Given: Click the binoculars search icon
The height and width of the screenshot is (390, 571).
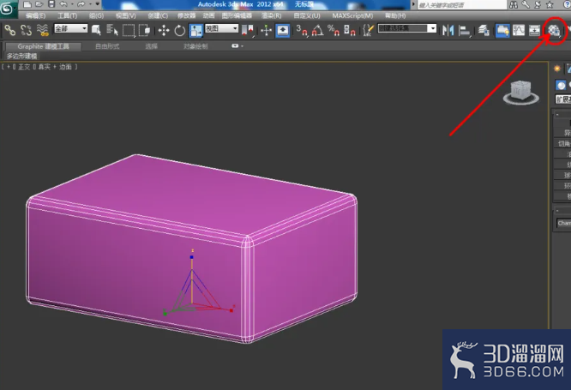Looking at the screenshot, I should (513, 4).
